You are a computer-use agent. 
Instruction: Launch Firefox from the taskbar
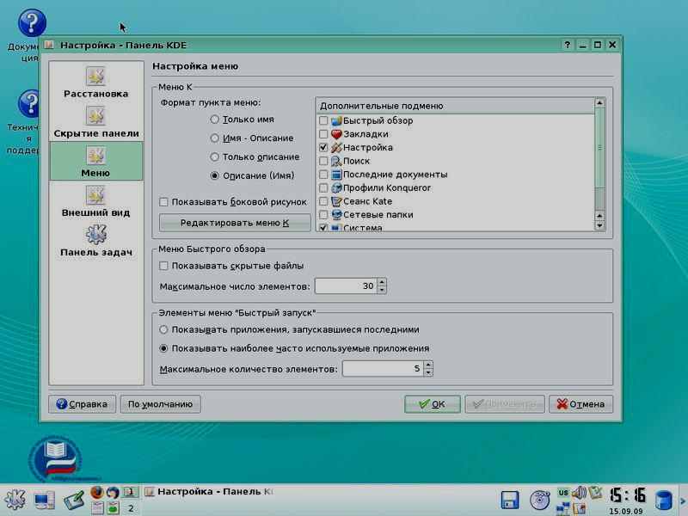97,492
